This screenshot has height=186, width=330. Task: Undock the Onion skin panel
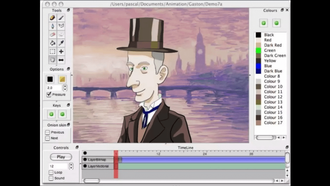pyautogui.click(x=68, y=125)
